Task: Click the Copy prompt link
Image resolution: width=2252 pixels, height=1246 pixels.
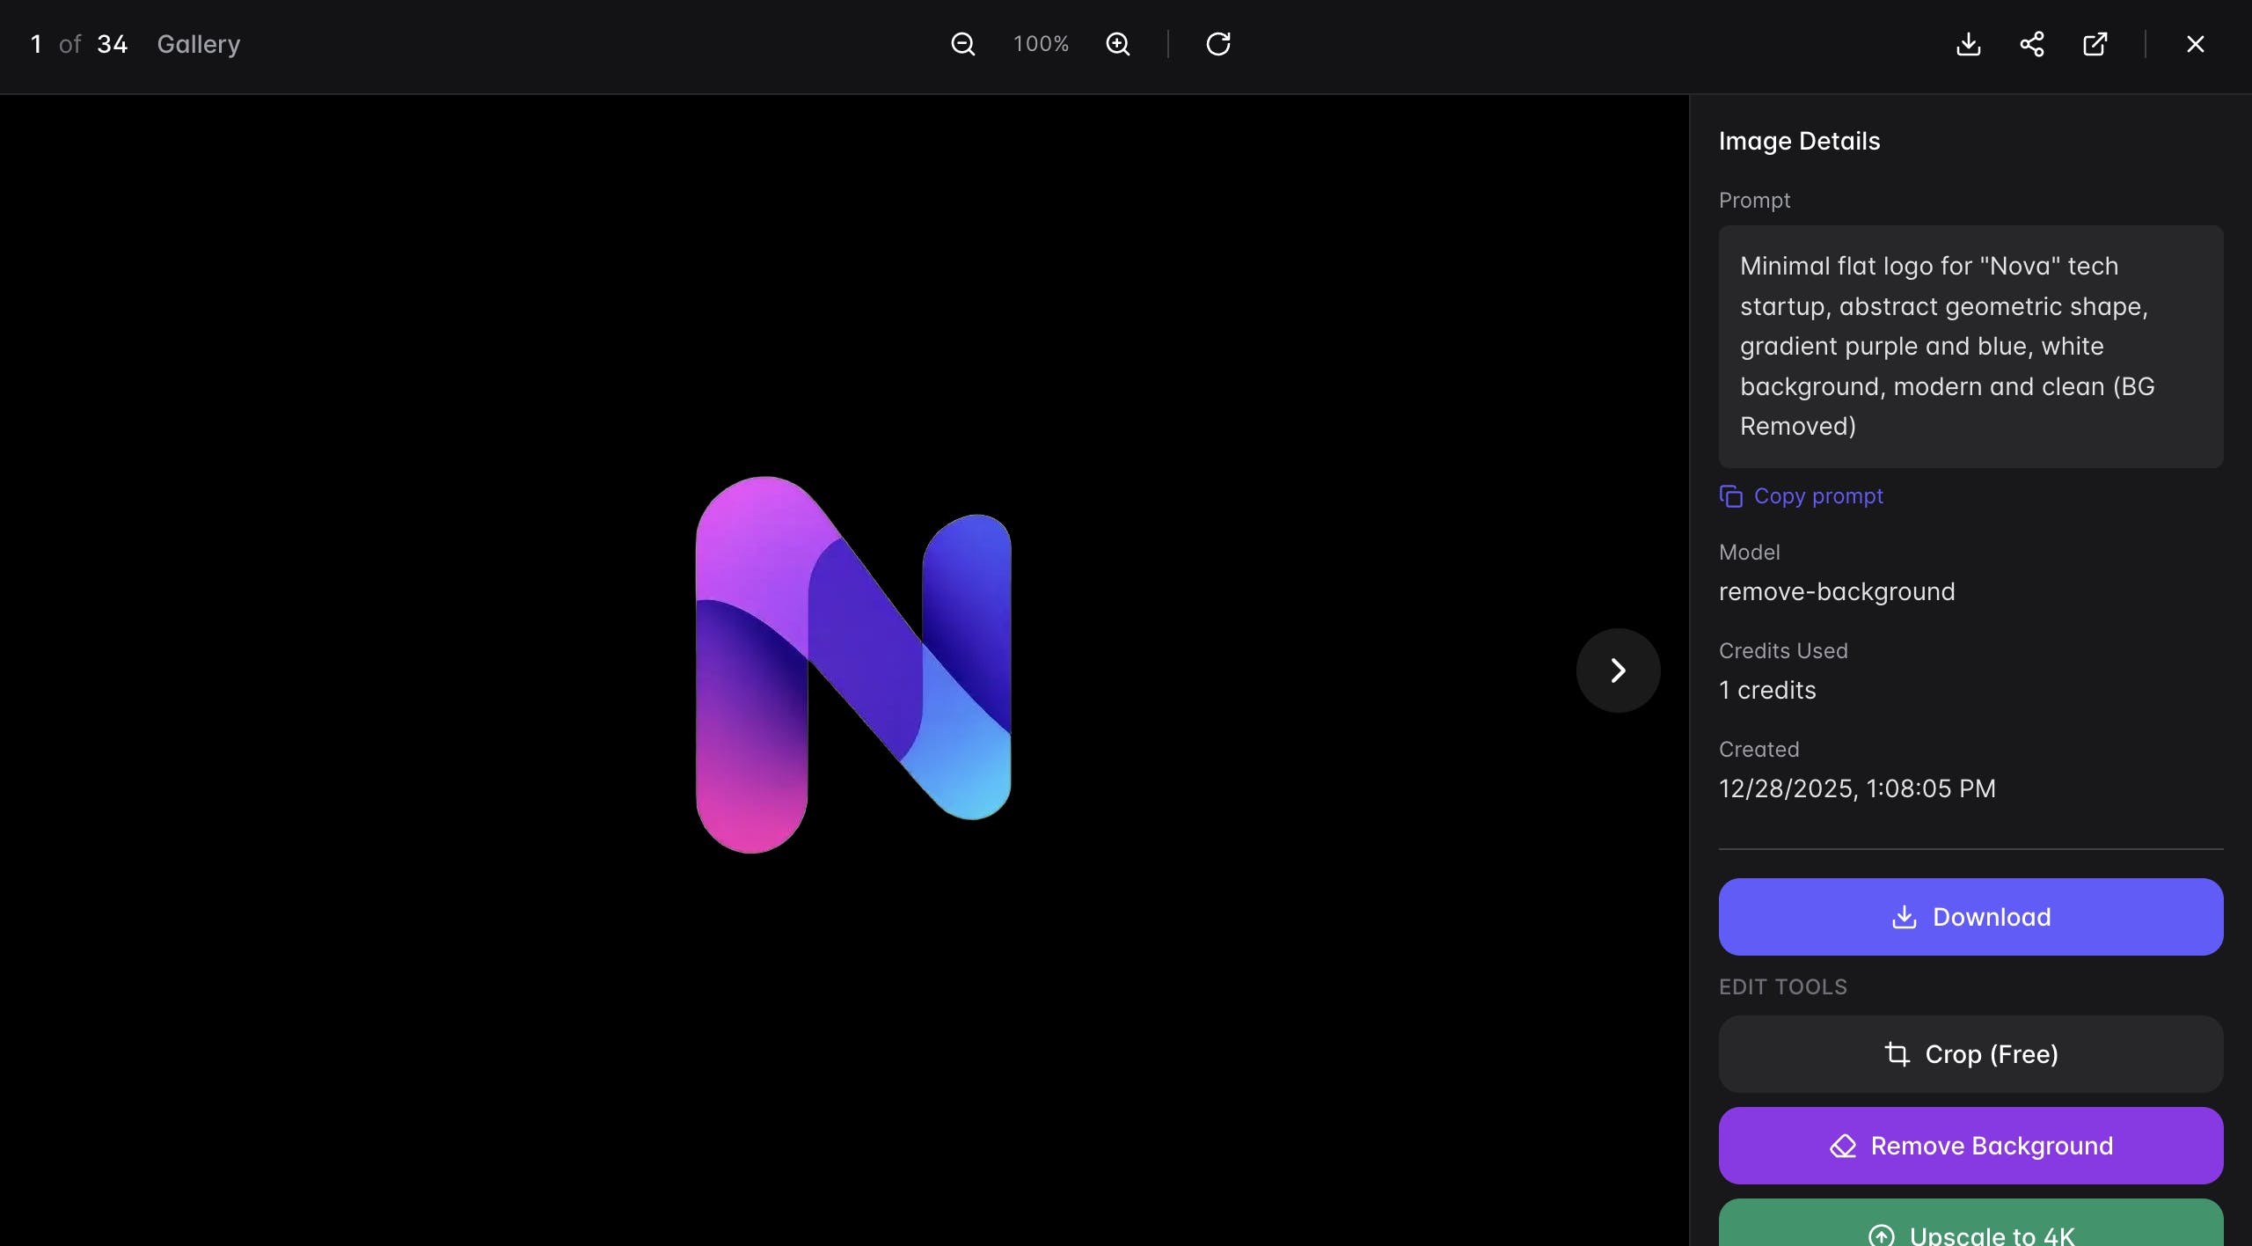Action: [x=1818, y=496]
